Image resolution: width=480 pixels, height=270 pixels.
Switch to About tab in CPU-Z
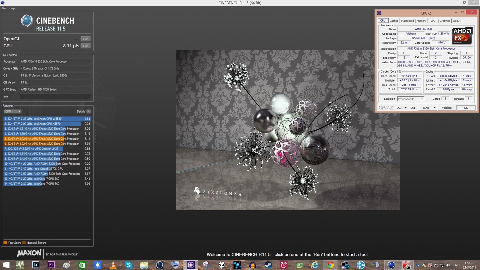pos(457,21)
